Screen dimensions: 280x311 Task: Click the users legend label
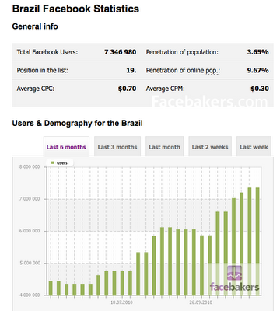62,162
